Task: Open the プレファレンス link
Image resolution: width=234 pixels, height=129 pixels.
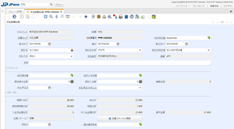Action: 199,6
